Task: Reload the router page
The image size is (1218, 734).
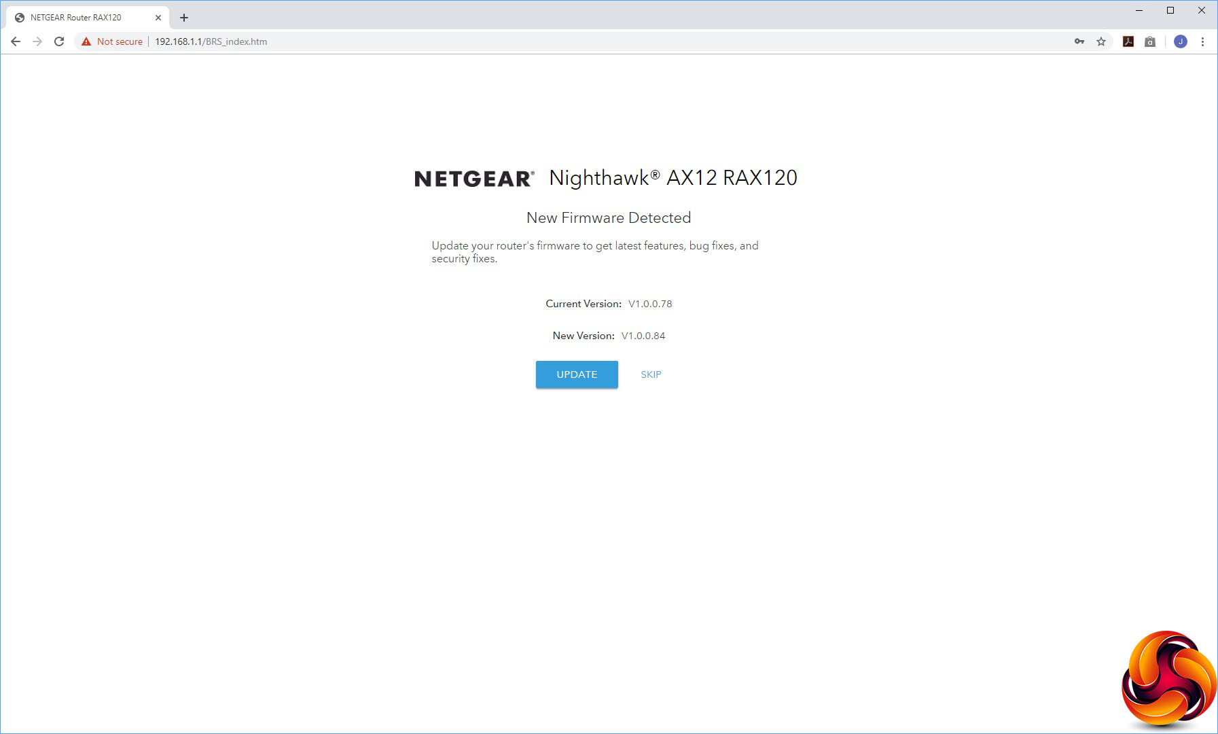Action: point(59,41)
